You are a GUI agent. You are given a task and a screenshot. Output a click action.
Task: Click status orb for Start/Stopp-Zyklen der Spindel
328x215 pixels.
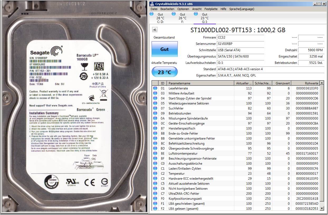[155, 98]
